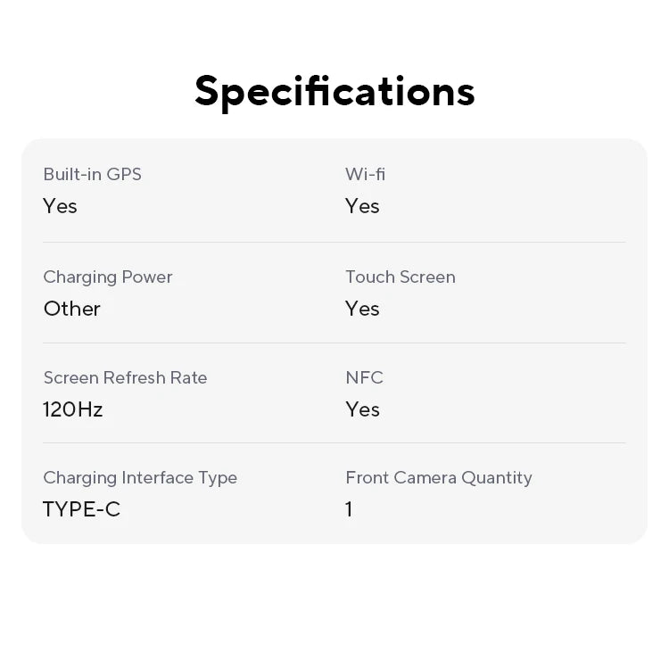Click the Yes value under Wi-fi
Image resolution: width=669 pixels, height=669 pixels.
coord(362,206)
